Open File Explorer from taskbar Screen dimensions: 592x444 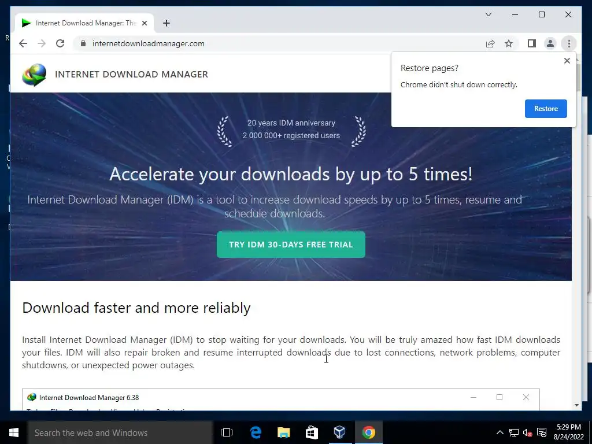point(283,432)
